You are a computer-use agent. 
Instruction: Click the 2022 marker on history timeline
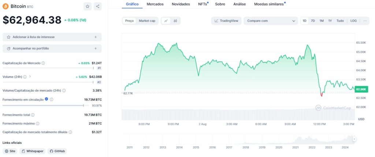[312, 147]
